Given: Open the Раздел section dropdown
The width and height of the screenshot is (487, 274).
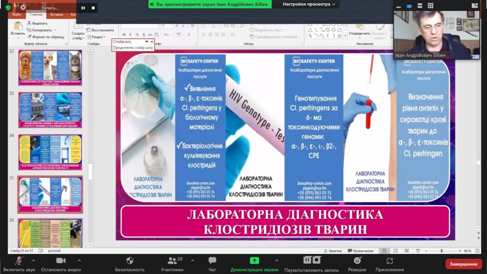Looking at the screenshot, I should click(x=97, y=37).
